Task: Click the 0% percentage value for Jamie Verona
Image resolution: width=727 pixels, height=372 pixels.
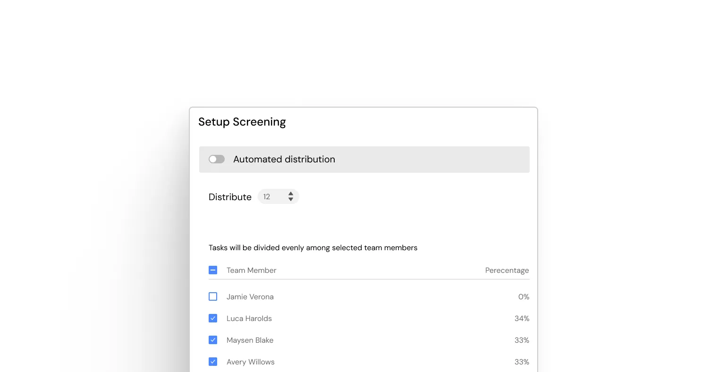Action: pos(524,296)
